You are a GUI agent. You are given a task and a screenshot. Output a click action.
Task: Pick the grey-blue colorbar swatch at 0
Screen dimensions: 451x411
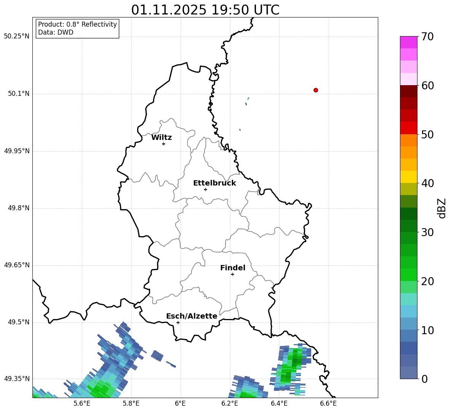tap(408, 373)
